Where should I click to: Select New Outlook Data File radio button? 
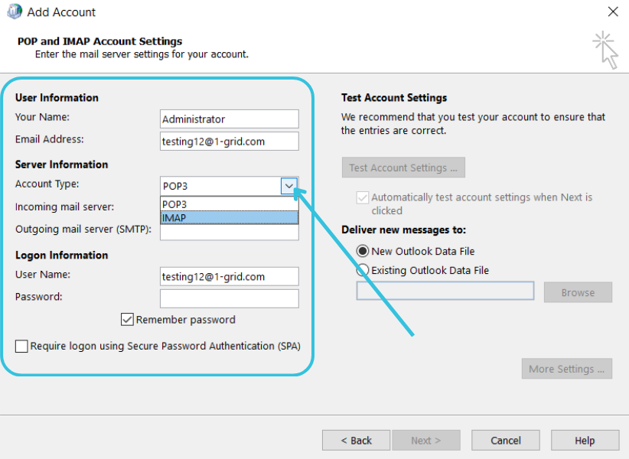[x=363, y=251]
